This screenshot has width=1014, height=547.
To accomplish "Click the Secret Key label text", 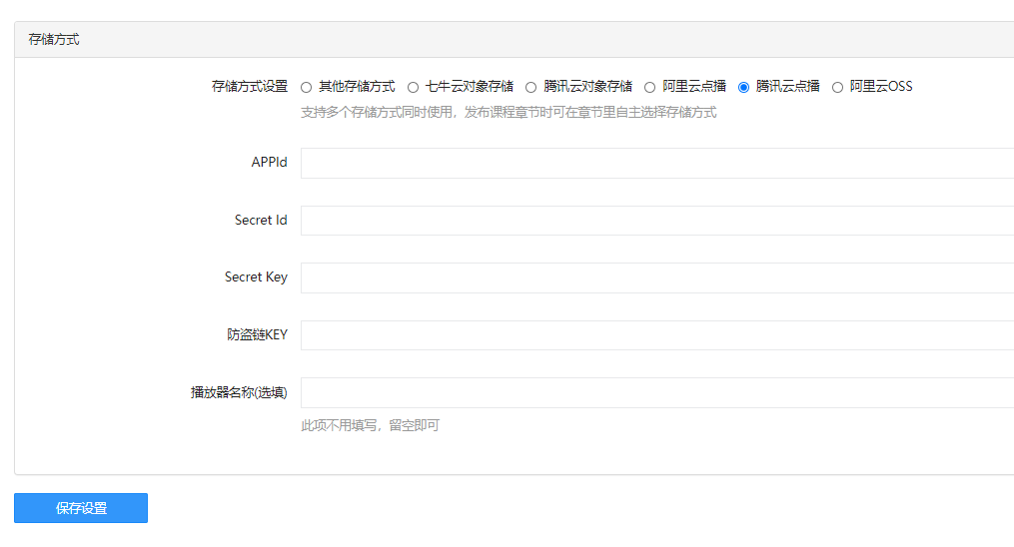I will coord(256,277).
